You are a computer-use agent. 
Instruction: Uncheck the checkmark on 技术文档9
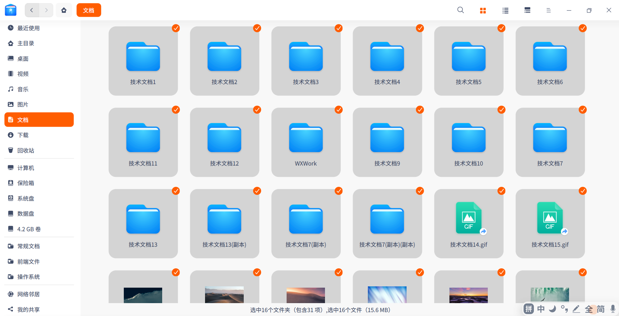tap(420, 110)
